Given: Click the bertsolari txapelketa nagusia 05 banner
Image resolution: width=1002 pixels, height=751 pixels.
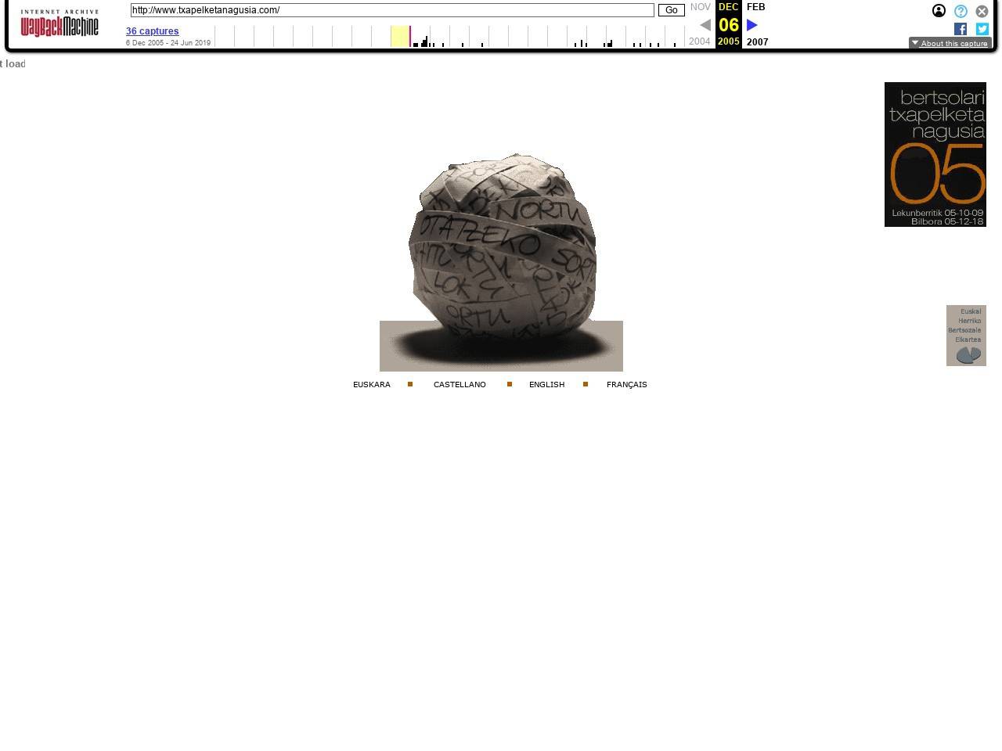Looking at the screenshot, I should pos(935,154).
